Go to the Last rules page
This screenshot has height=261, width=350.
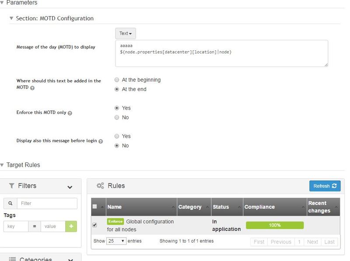(x=329, y=242)
